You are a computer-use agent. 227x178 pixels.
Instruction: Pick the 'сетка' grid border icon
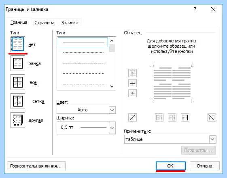[x=18, y=101]
